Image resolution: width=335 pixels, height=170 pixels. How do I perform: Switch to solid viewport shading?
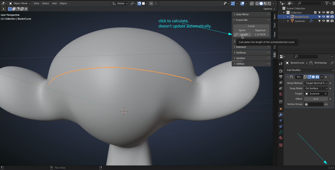point(261,3)
